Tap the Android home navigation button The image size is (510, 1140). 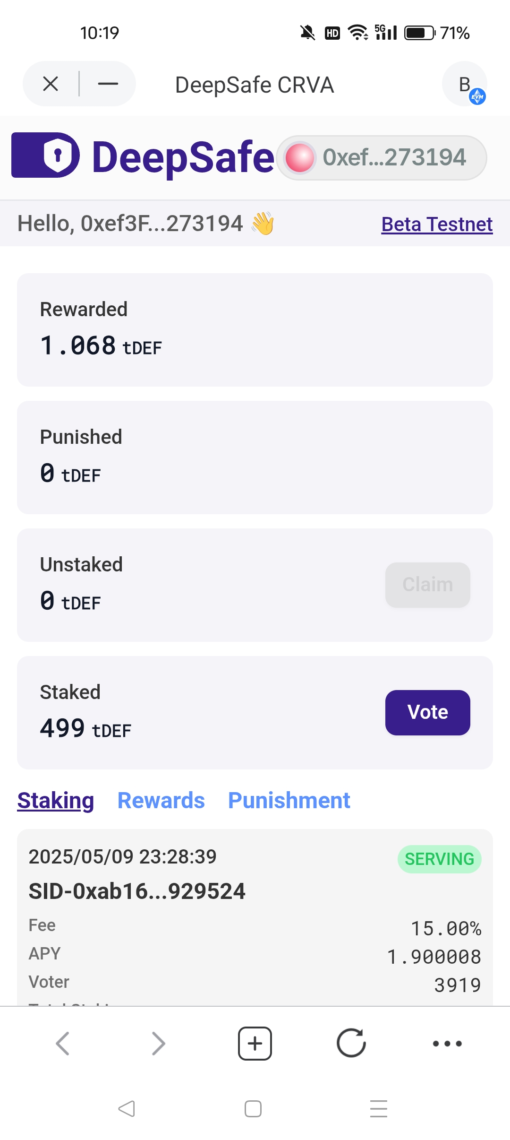coord(253,1108)
